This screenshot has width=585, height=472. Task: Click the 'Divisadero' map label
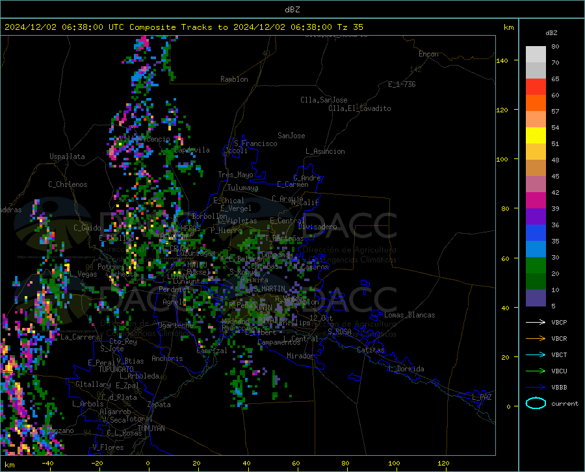click(x=317, y=227)
